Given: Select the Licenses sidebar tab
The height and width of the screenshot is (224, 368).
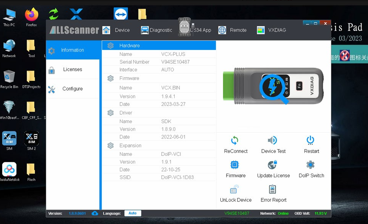Looking at the screenshot, I should point(73,69).
